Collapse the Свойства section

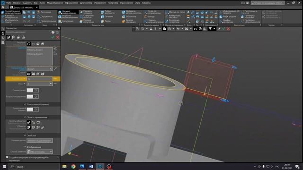click(25, 136)
